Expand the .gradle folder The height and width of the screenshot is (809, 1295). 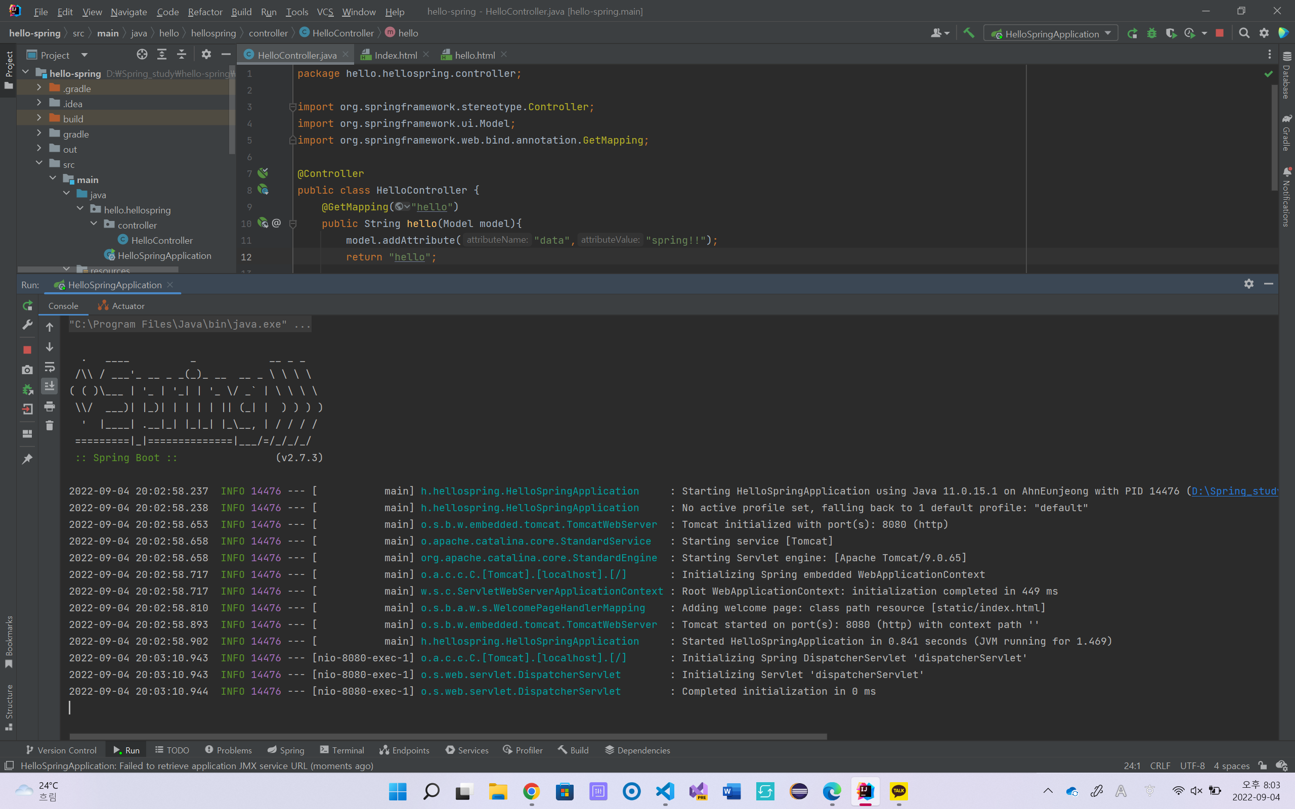pyautogui.click(x=39, y=88)
